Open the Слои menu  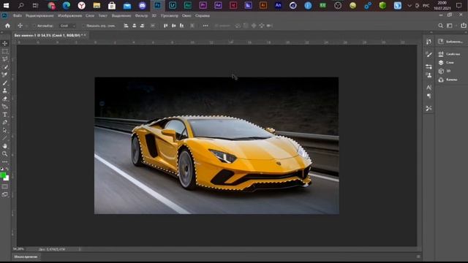(x=90, y=15)
